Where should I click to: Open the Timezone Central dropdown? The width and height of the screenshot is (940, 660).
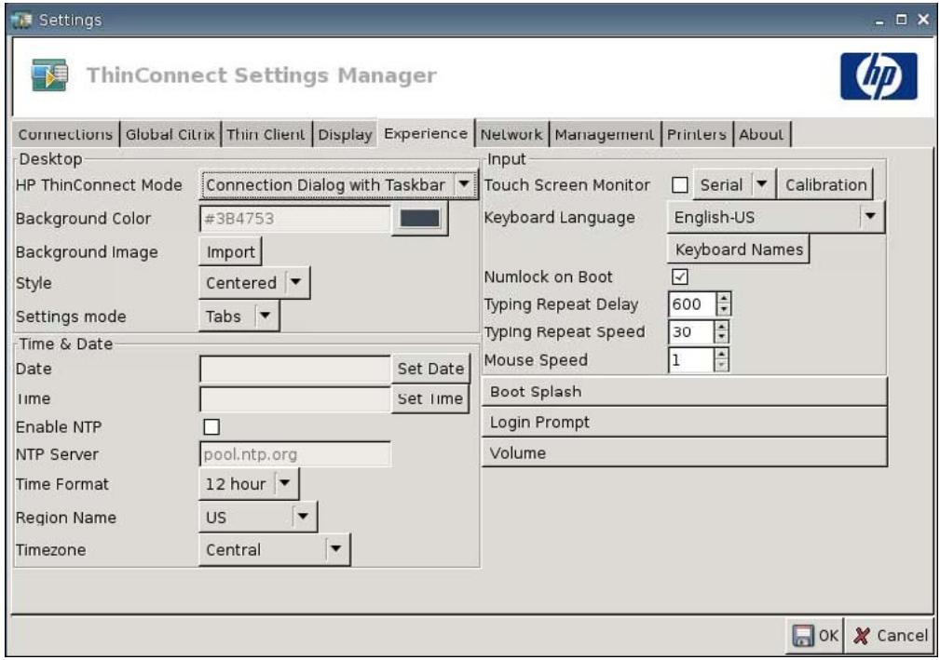point(275,550)
